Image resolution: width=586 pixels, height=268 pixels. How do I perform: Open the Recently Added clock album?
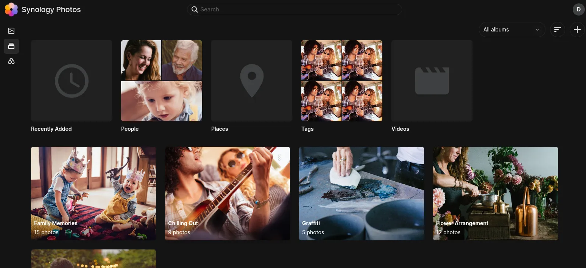[x=71, y=80]
